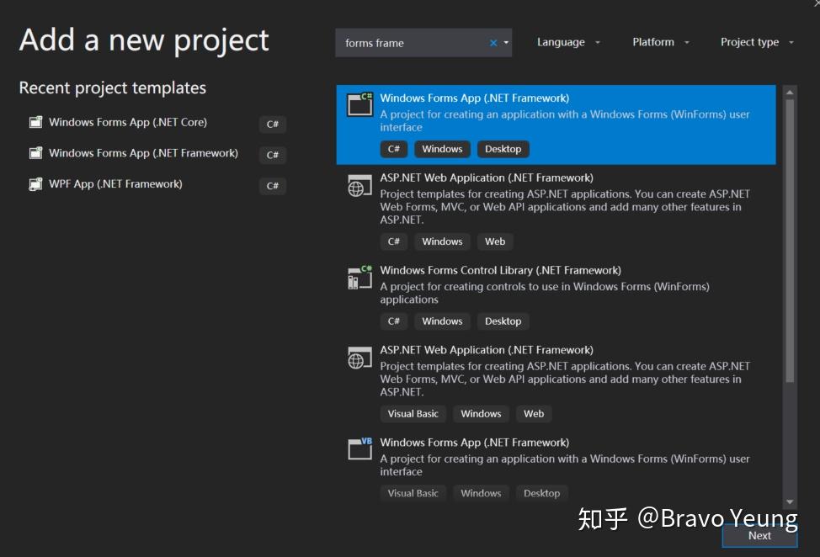Click the Desktop tag under the selected template

pos(503,149)
